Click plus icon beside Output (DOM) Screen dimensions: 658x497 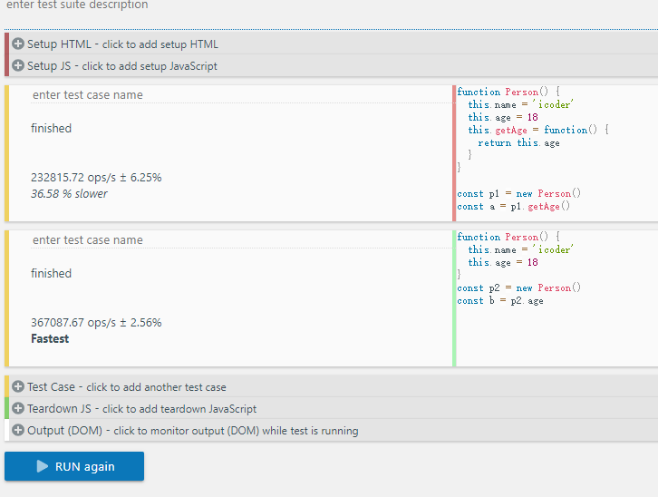tap(18, 430)
